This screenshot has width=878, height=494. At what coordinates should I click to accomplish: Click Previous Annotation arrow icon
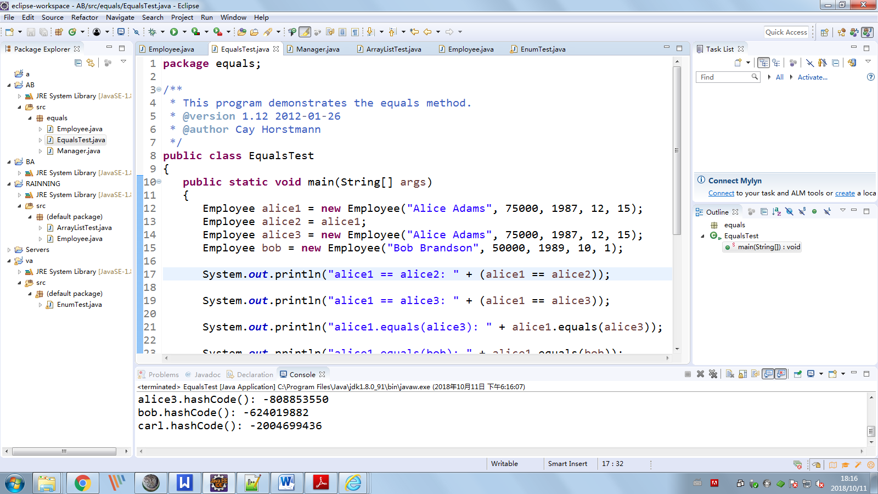[392, 32]
